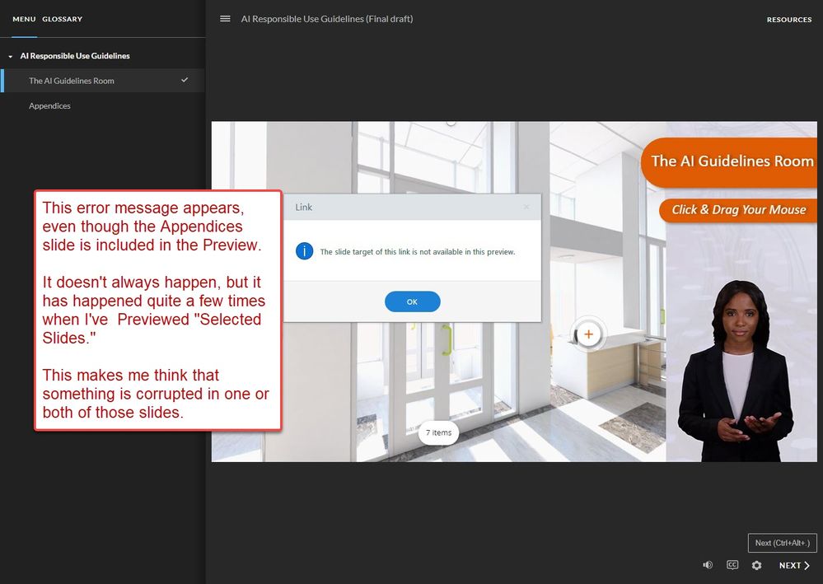Close the Link dialog with X
The image size is (823, 584).
pos(526,208)
